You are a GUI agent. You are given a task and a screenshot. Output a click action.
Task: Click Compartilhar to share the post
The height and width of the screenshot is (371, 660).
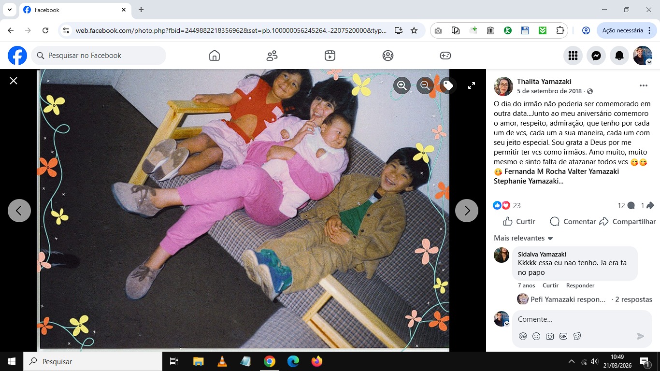coord(628,221)
